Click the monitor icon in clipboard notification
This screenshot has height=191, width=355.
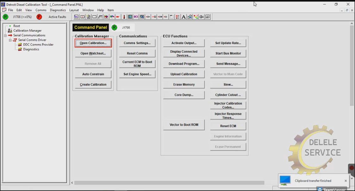pyautogui.click(x=285, y=180)
